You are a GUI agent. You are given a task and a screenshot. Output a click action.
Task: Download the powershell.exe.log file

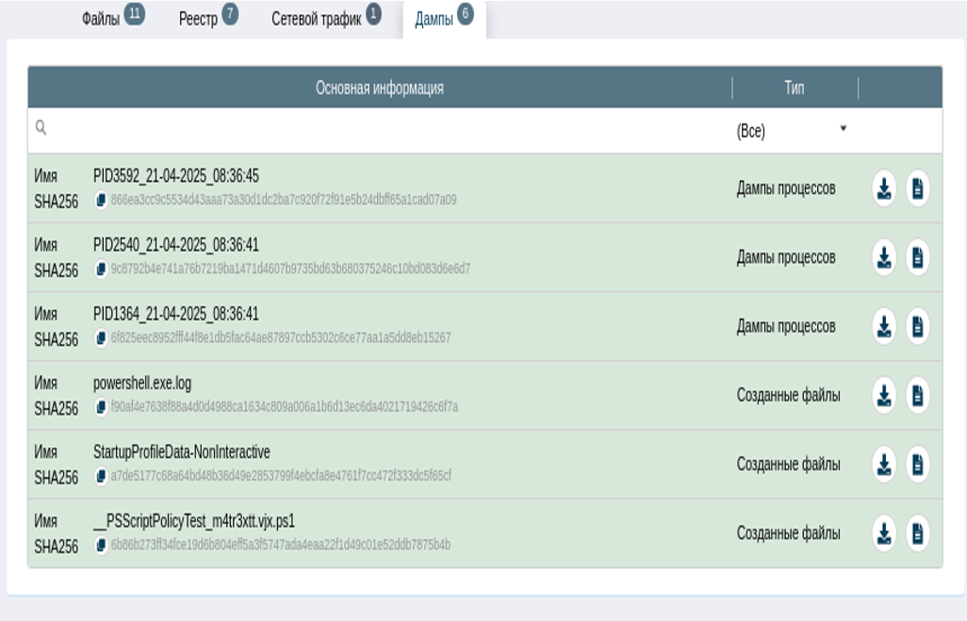(x=883, y=396)
